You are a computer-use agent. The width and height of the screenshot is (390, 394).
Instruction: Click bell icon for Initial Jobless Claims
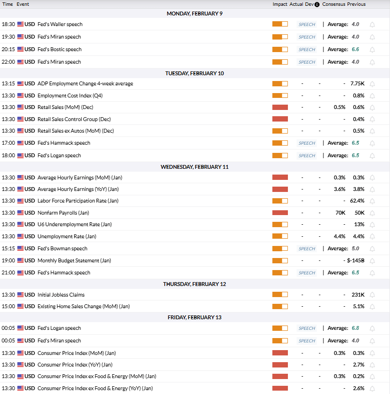pyautogui.click(x=372, y=295)
